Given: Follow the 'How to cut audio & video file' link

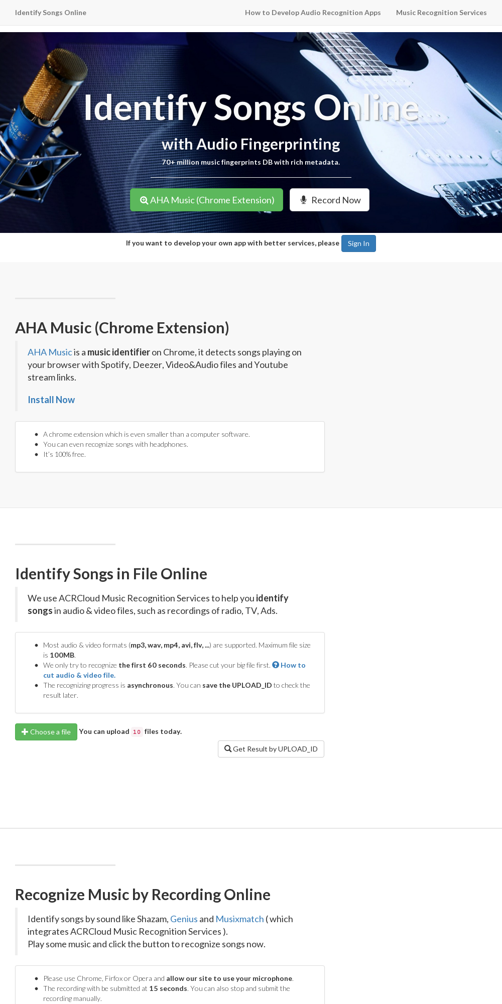Looking at the screenshot, I should coord(174,670).
